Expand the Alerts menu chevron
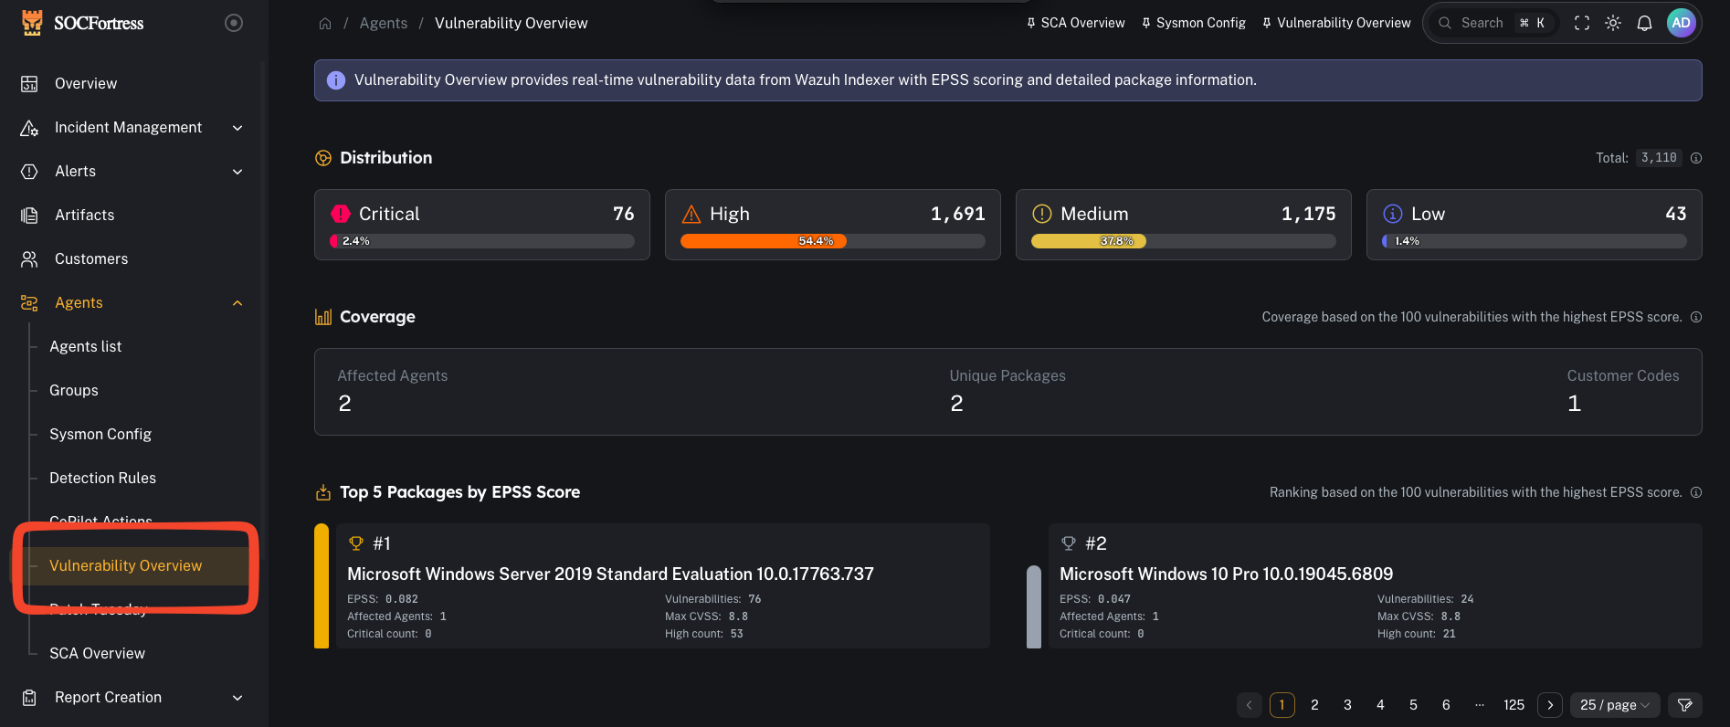 237,172
